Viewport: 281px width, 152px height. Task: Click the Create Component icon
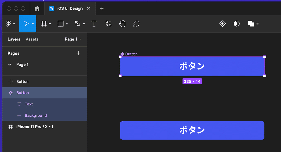tap(222, 23)
